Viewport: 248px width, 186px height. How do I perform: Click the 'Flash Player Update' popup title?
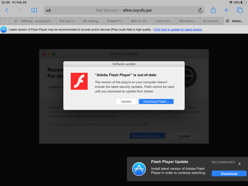click(x=169, y=162)
